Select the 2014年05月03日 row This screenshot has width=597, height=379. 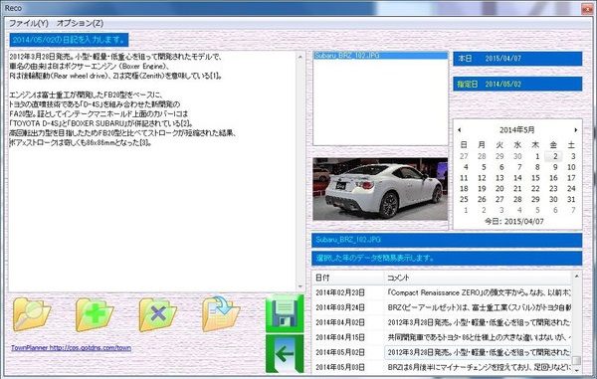coord(441,367)
